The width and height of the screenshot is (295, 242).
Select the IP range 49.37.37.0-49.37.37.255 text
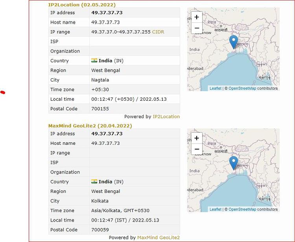click(121, 32)
